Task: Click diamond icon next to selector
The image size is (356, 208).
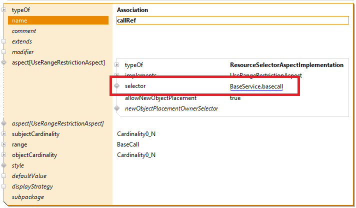Action: coord(117,86)
